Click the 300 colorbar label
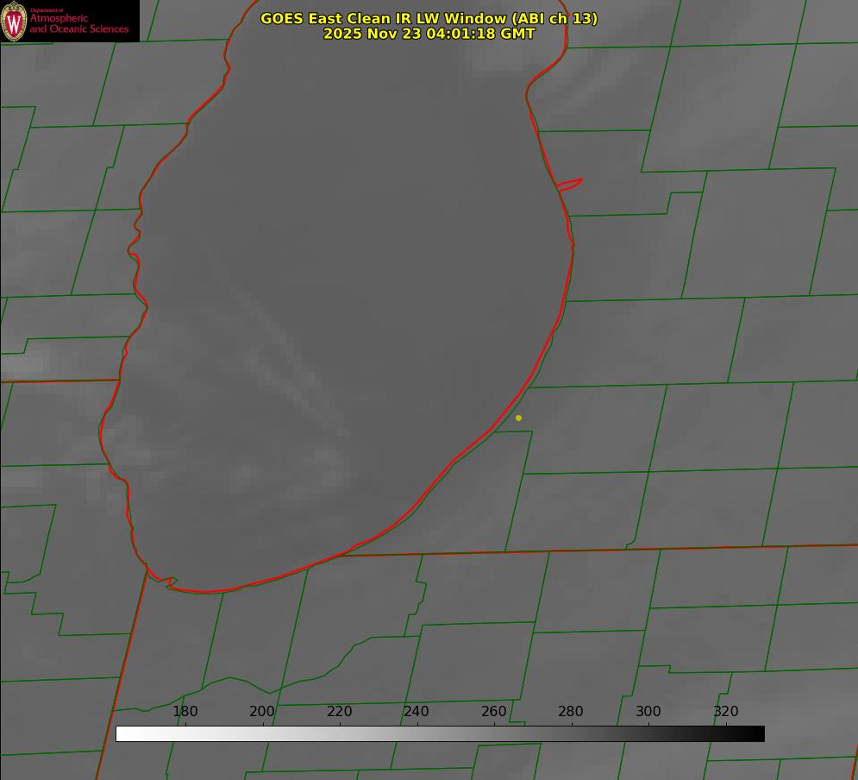Image resolution: width=858 pixels, height=780 pixels. [x=648, y=711]
